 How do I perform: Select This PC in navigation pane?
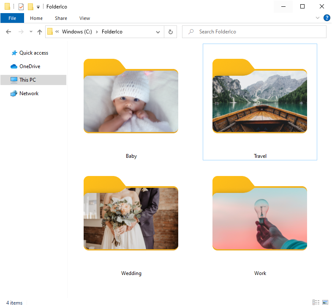(33, 80)
